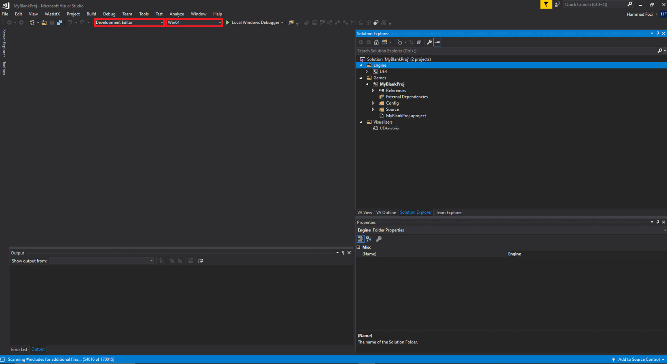
Task: Switch to the VA Outline tab
Action: coord(386,213)
